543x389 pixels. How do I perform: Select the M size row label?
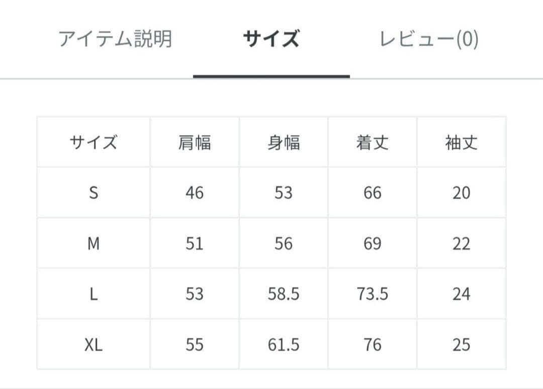94,244
